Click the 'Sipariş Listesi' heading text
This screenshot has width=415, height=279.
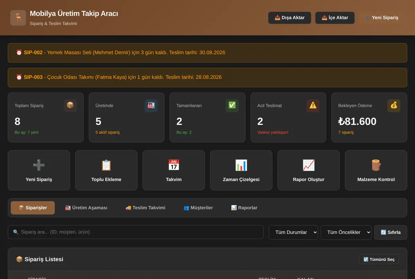(44, 259)
